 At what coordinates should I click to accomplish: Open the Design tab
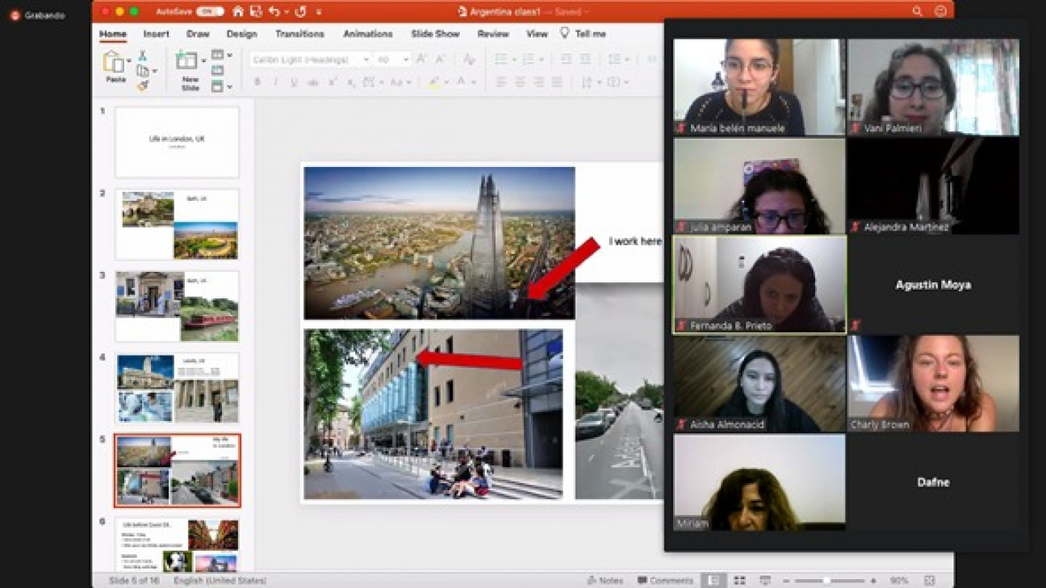[241, 34]
